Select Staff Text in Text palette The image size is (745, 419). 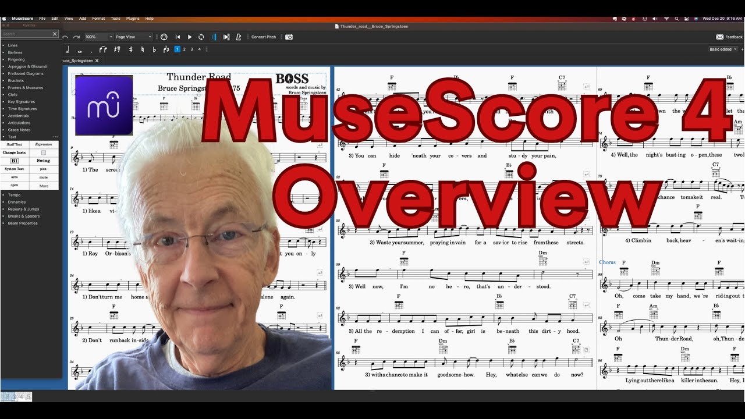[15, 144]
